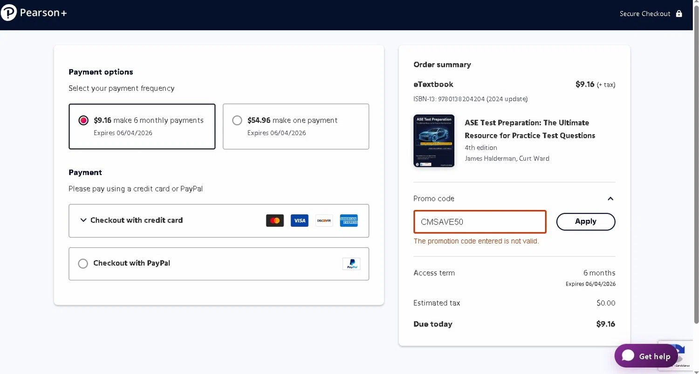Image resolution: width=699 pixels, height=374 pixels.
Task: Click the Visa card icon
Action: (300, 221)
